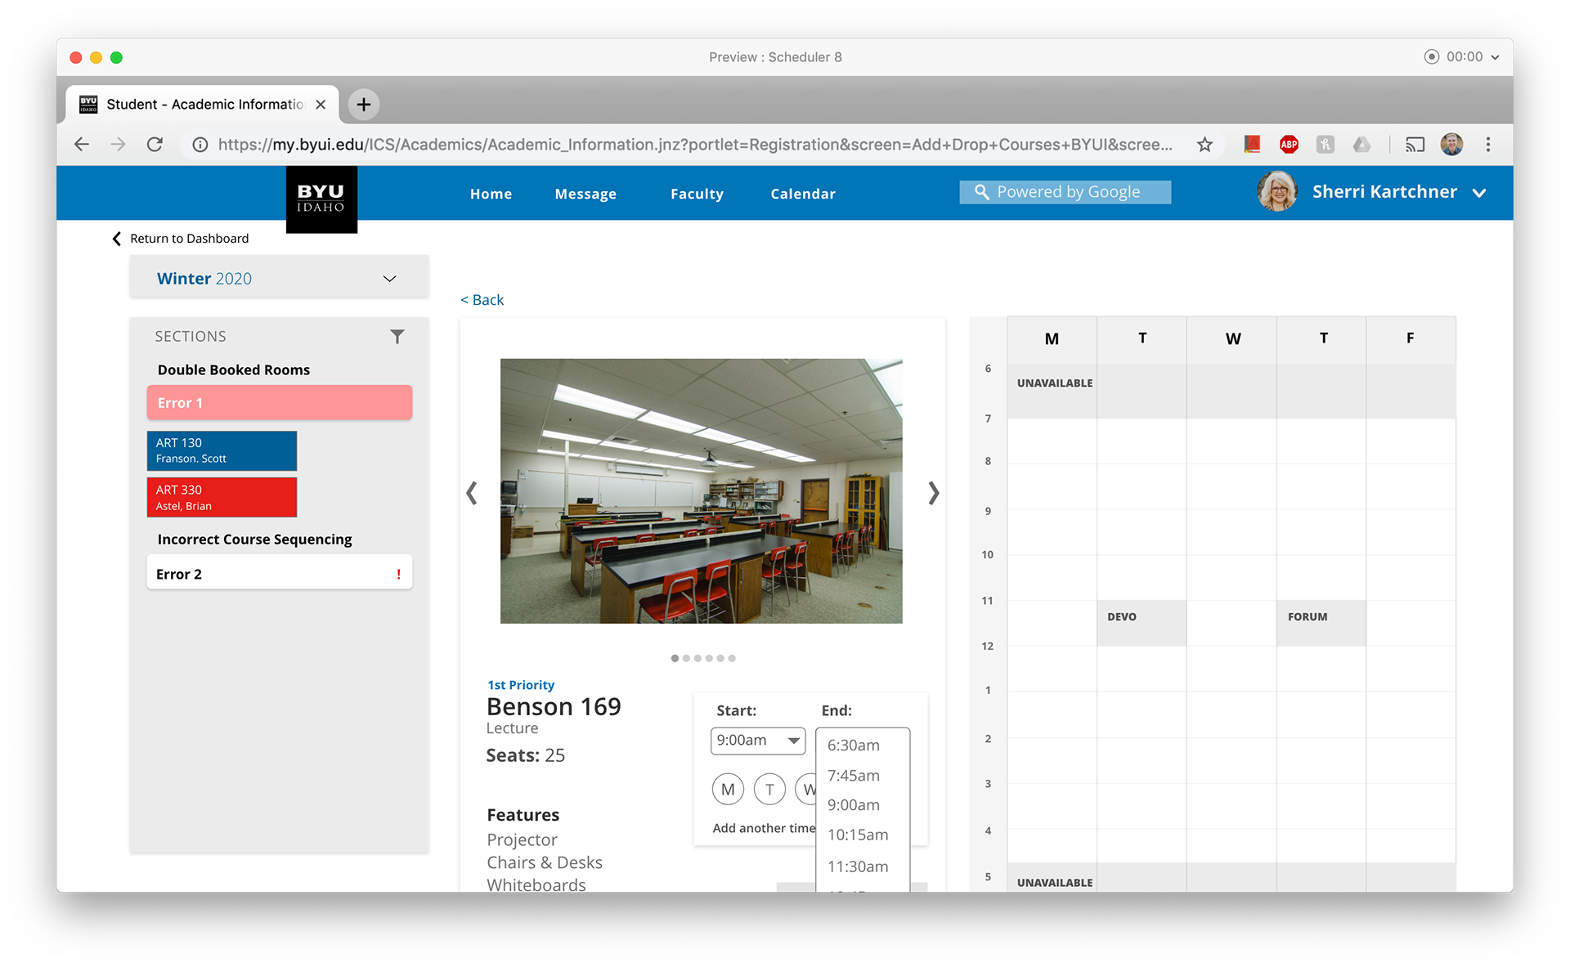Bookmark this page with the star icon
This screenshot has height=967, width=1570.
point(1204,145)
